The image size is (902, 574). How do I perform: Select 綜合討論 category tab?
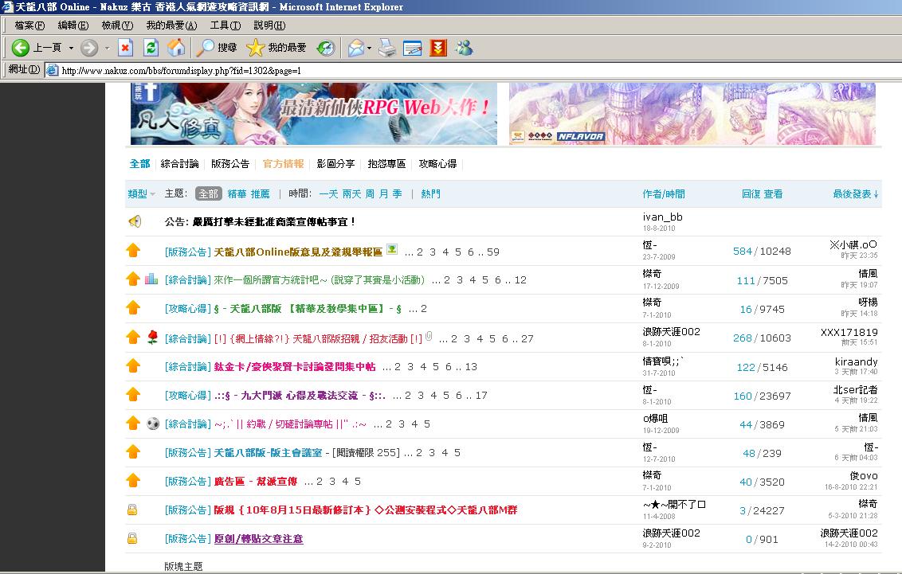(179, 164)
